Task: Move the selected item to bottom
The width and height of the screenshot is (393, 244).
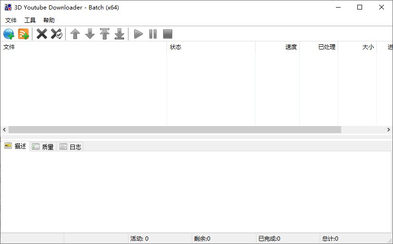Action: click(x=119, y=34)
